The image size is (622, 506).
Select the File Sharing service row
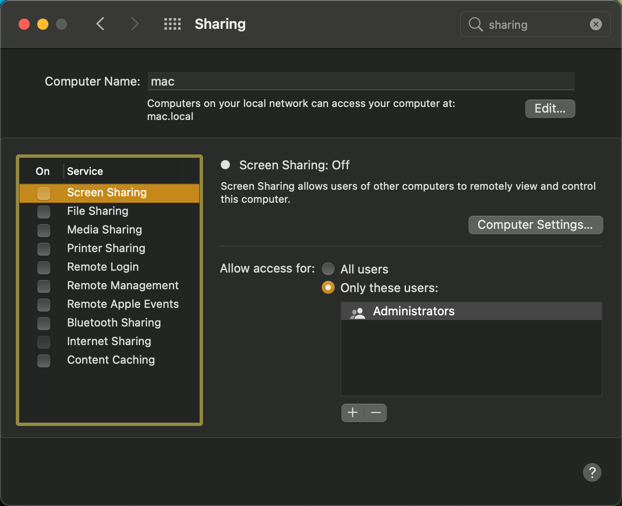coord(109,212)
